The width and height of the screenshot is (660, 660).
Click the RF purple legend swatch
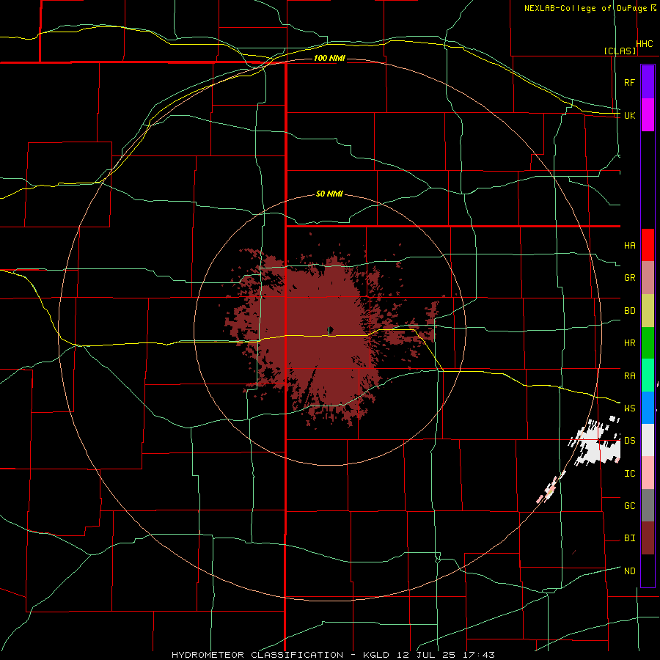[648, 82]
